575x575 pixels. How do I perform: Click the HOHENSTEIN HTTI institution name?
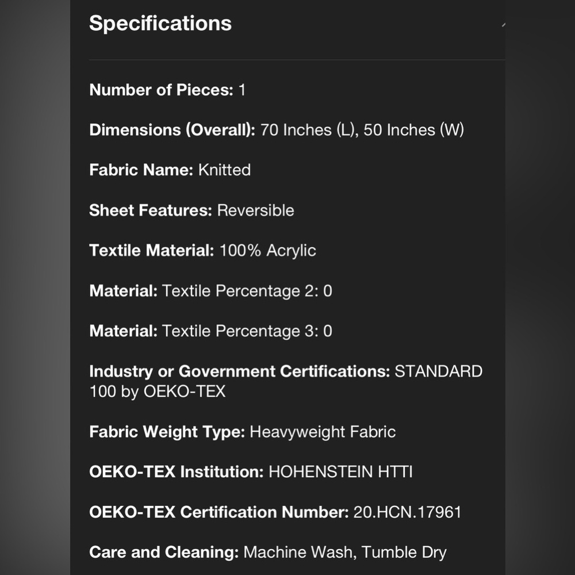pos(340,471)
